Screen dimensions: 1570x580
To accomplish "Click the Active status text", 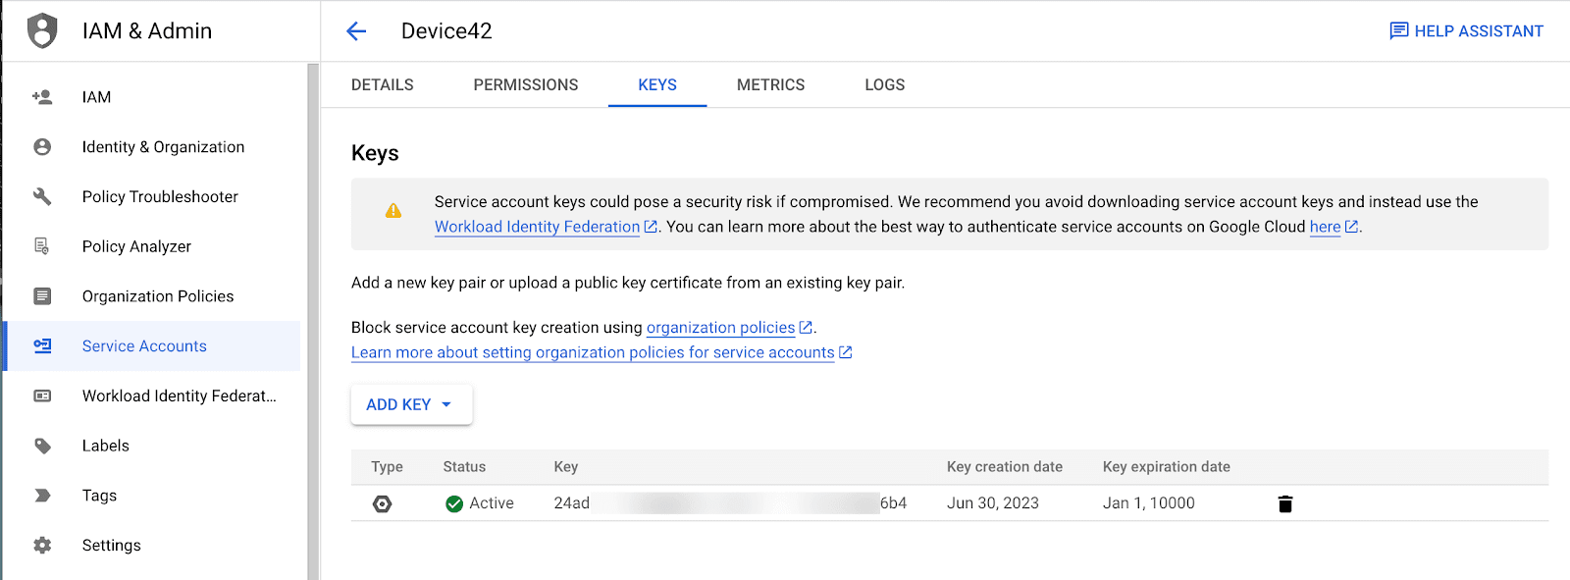I will [x=492, y=503].
